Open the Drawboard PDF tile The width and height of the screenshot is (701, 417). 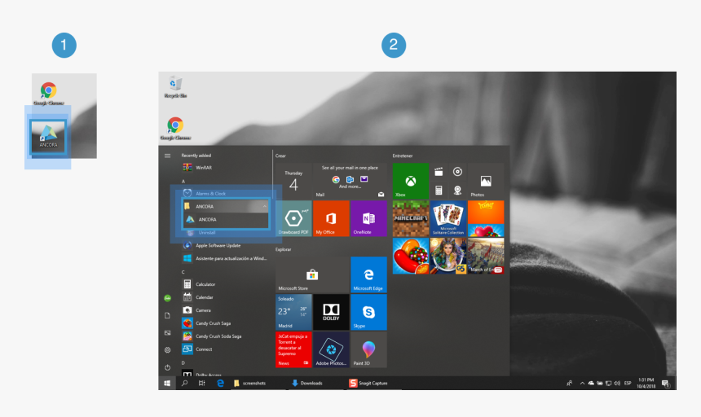pyautogui.click(x=293, y=218)
